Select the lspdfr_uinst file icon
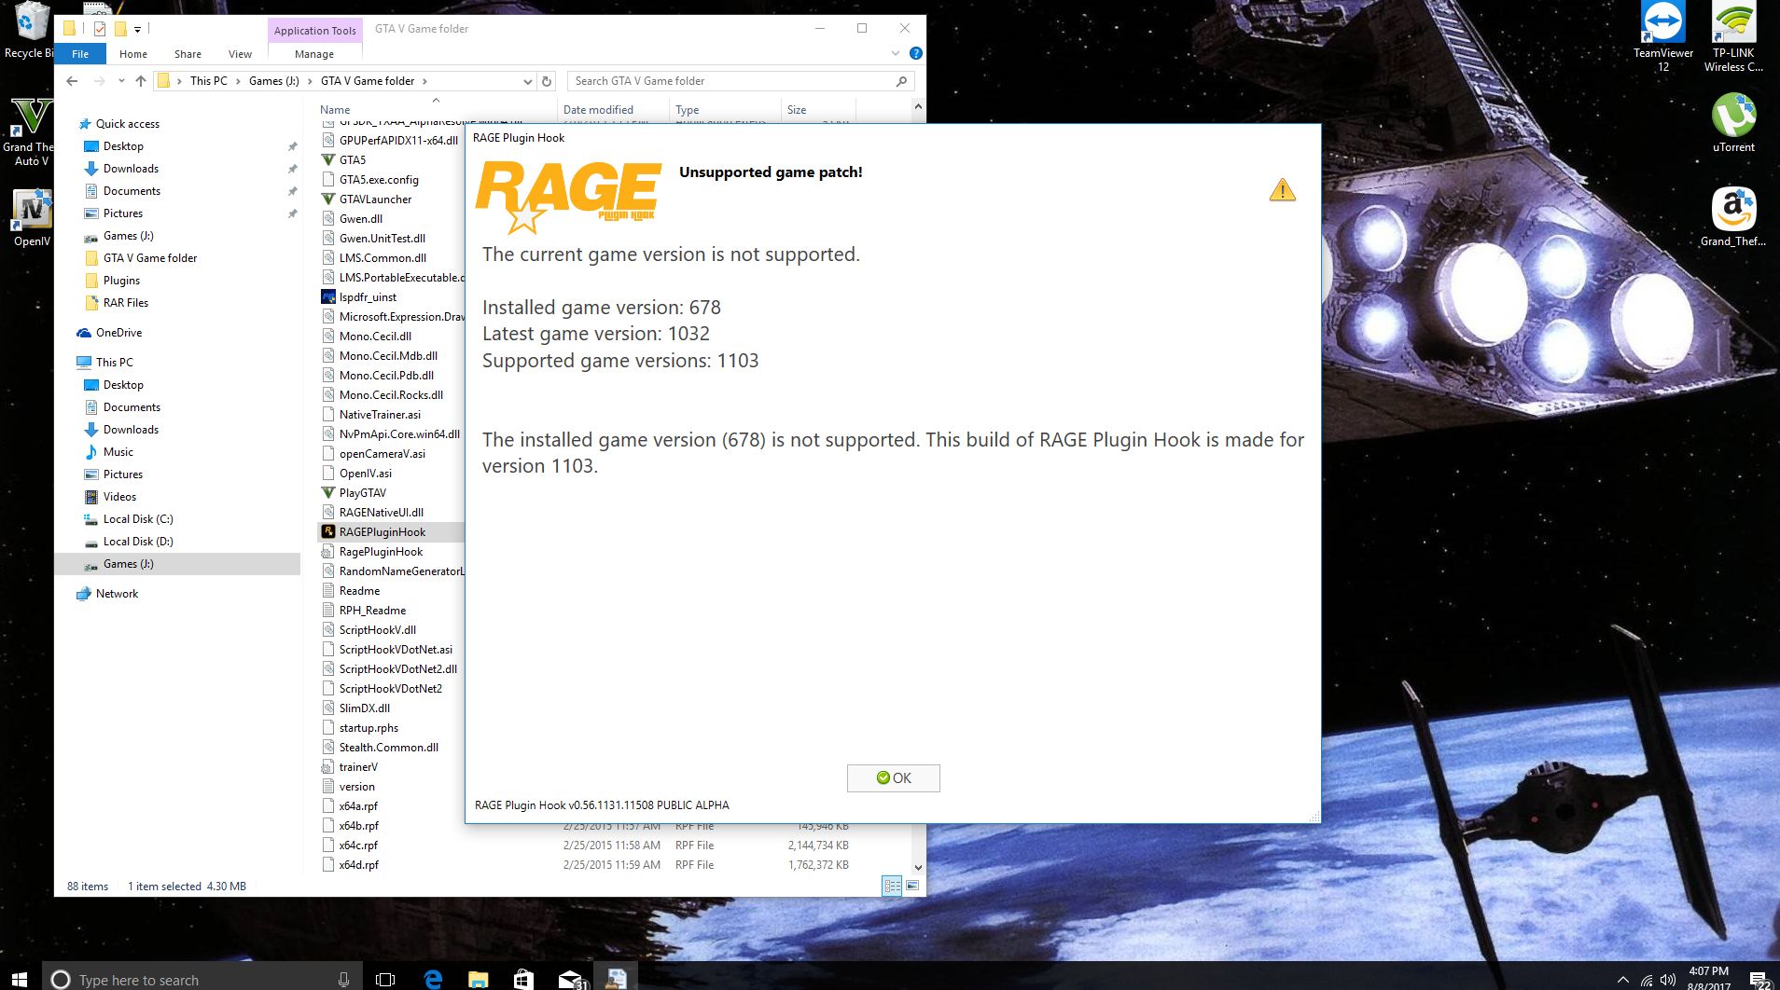Viewport: 1780px width, 990px height. click(x=328, y=296)
